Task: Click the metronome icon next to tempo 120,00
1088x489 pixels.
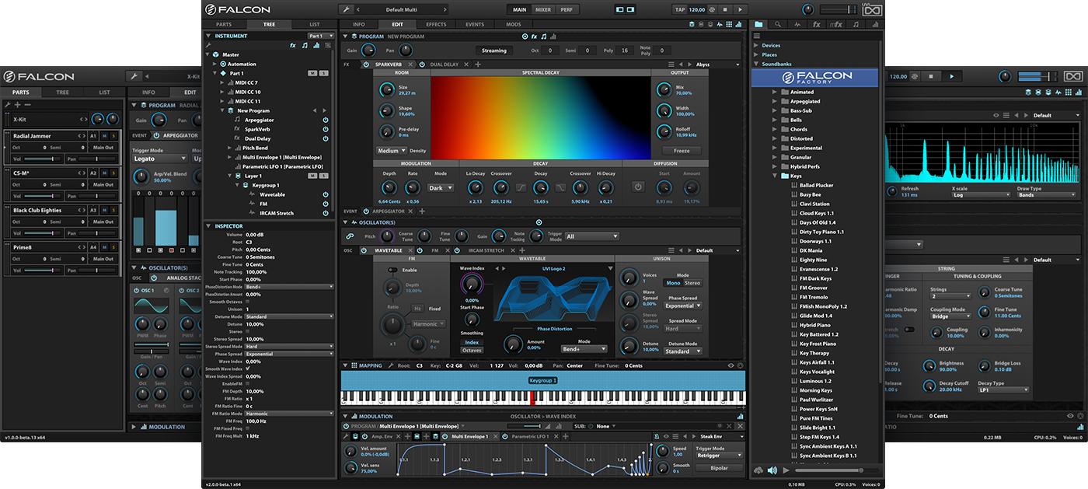Action: [713, 9]
